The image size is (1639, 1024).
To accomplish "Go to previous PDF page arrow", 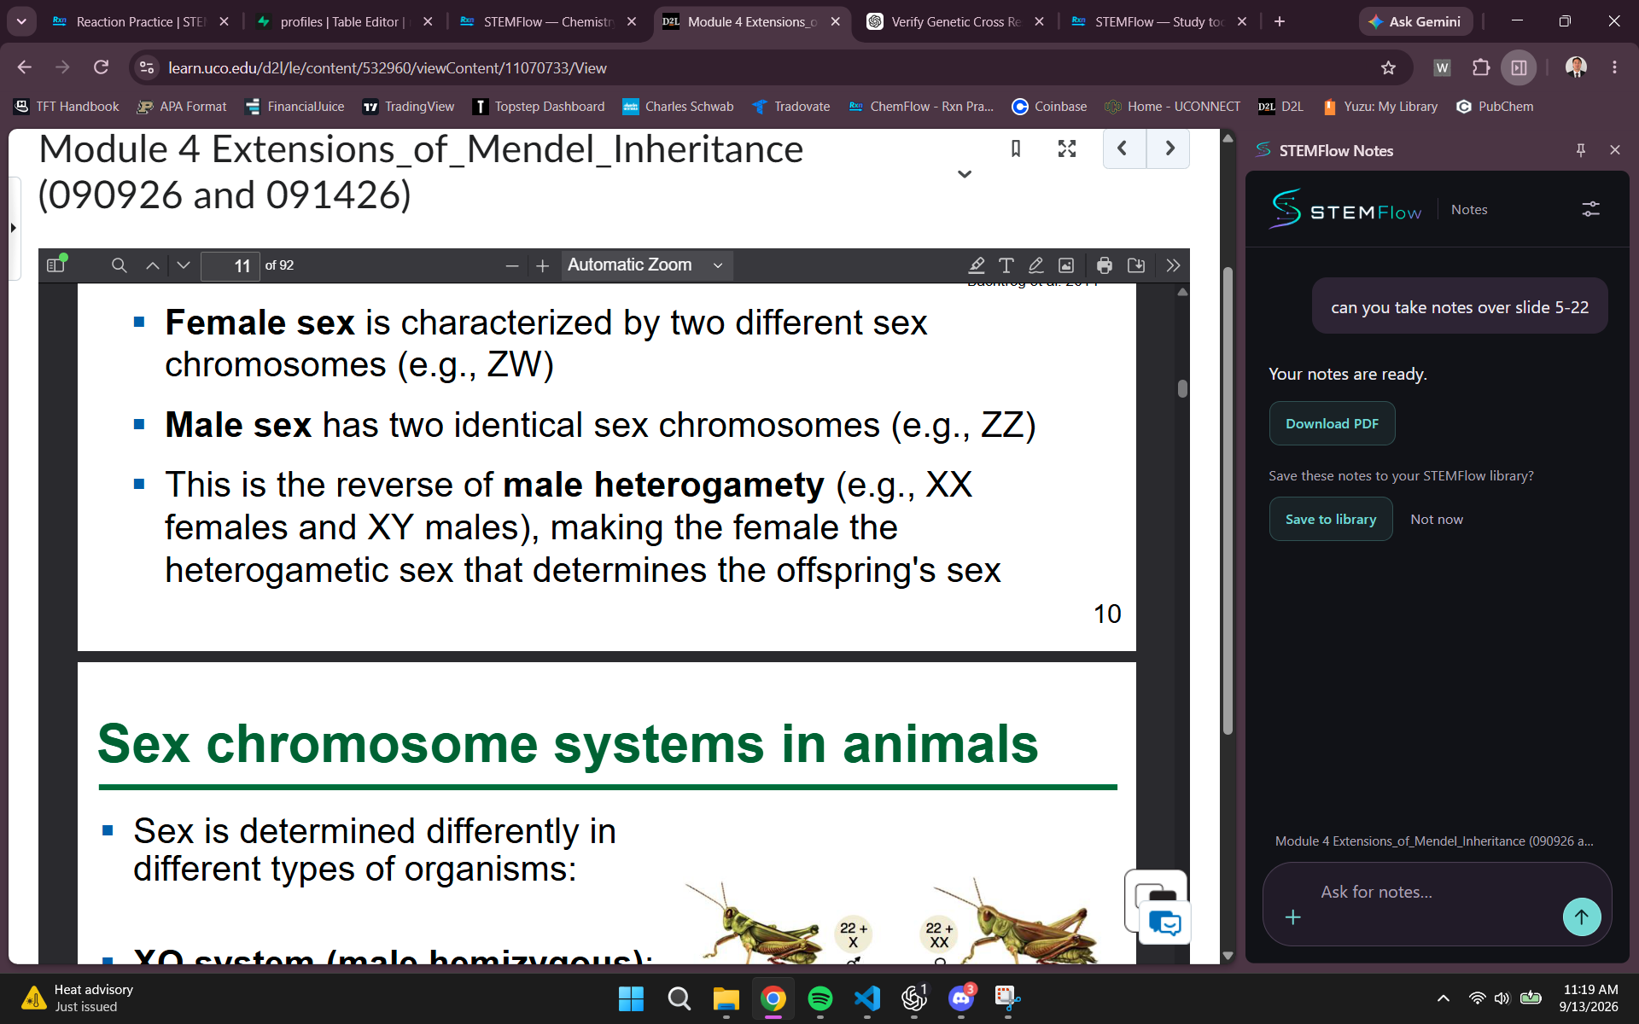I will point(152,265).
